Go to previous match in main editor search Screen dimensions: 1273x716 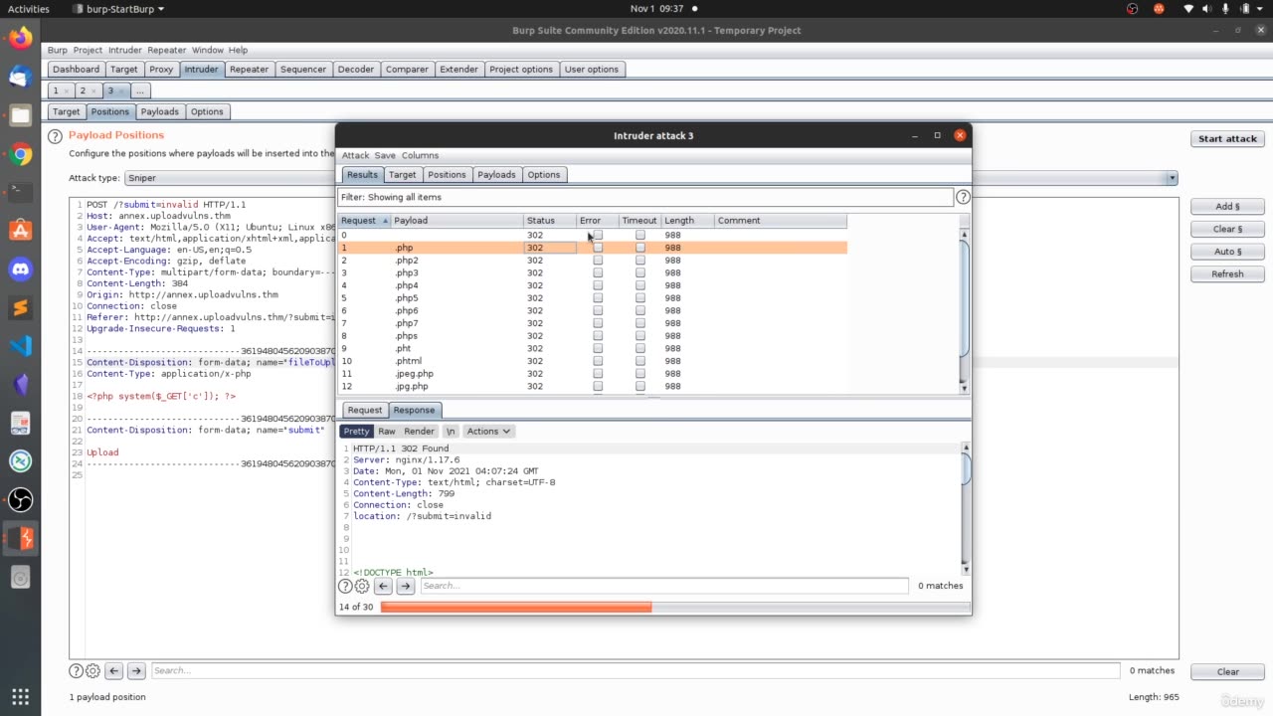point(113,670)
